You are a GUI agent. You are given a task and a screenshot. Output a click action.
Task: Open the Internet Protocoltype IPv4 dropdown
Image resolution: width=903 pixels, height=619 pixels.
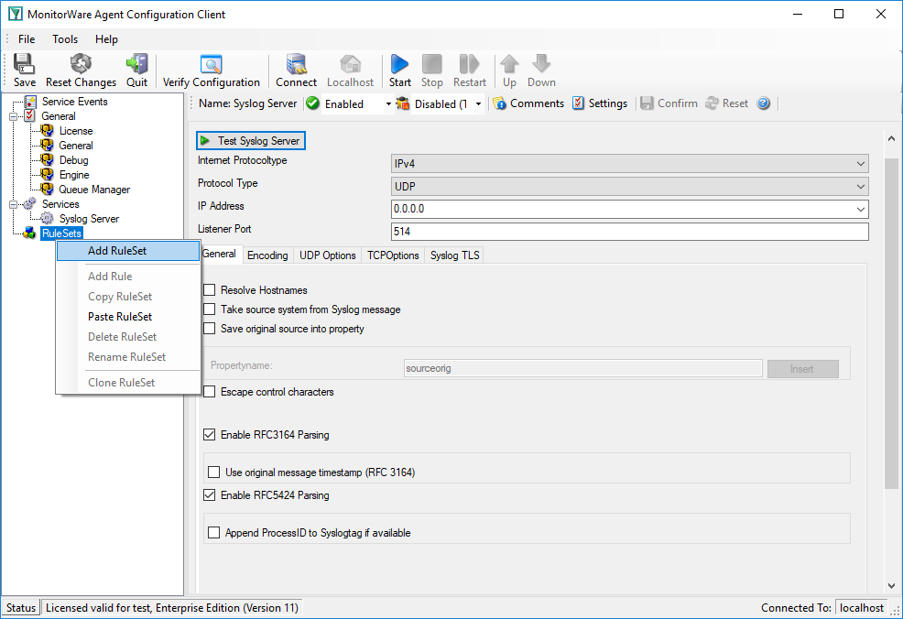[x=629, y=164]
